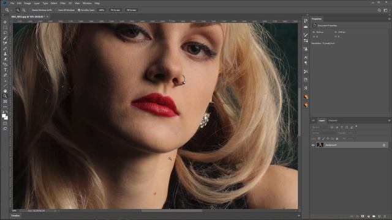
Task: Open the Properties panel menu
Action: pos(389,19)
